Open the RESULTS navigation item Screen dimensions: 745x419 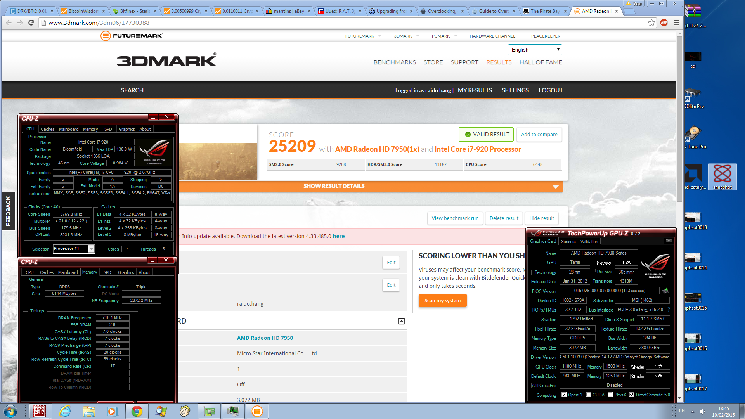pyautogui.click(x=499, y=62)
